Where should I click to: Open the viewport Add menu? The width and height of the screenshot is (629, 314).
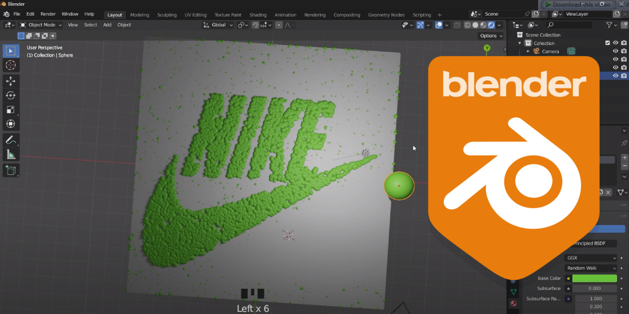(x=107, y=25)
